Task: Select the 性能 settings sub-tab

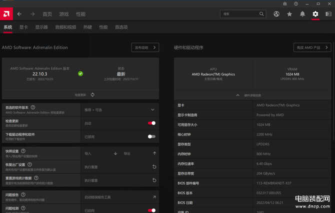Action: click(x=103, y=27)
